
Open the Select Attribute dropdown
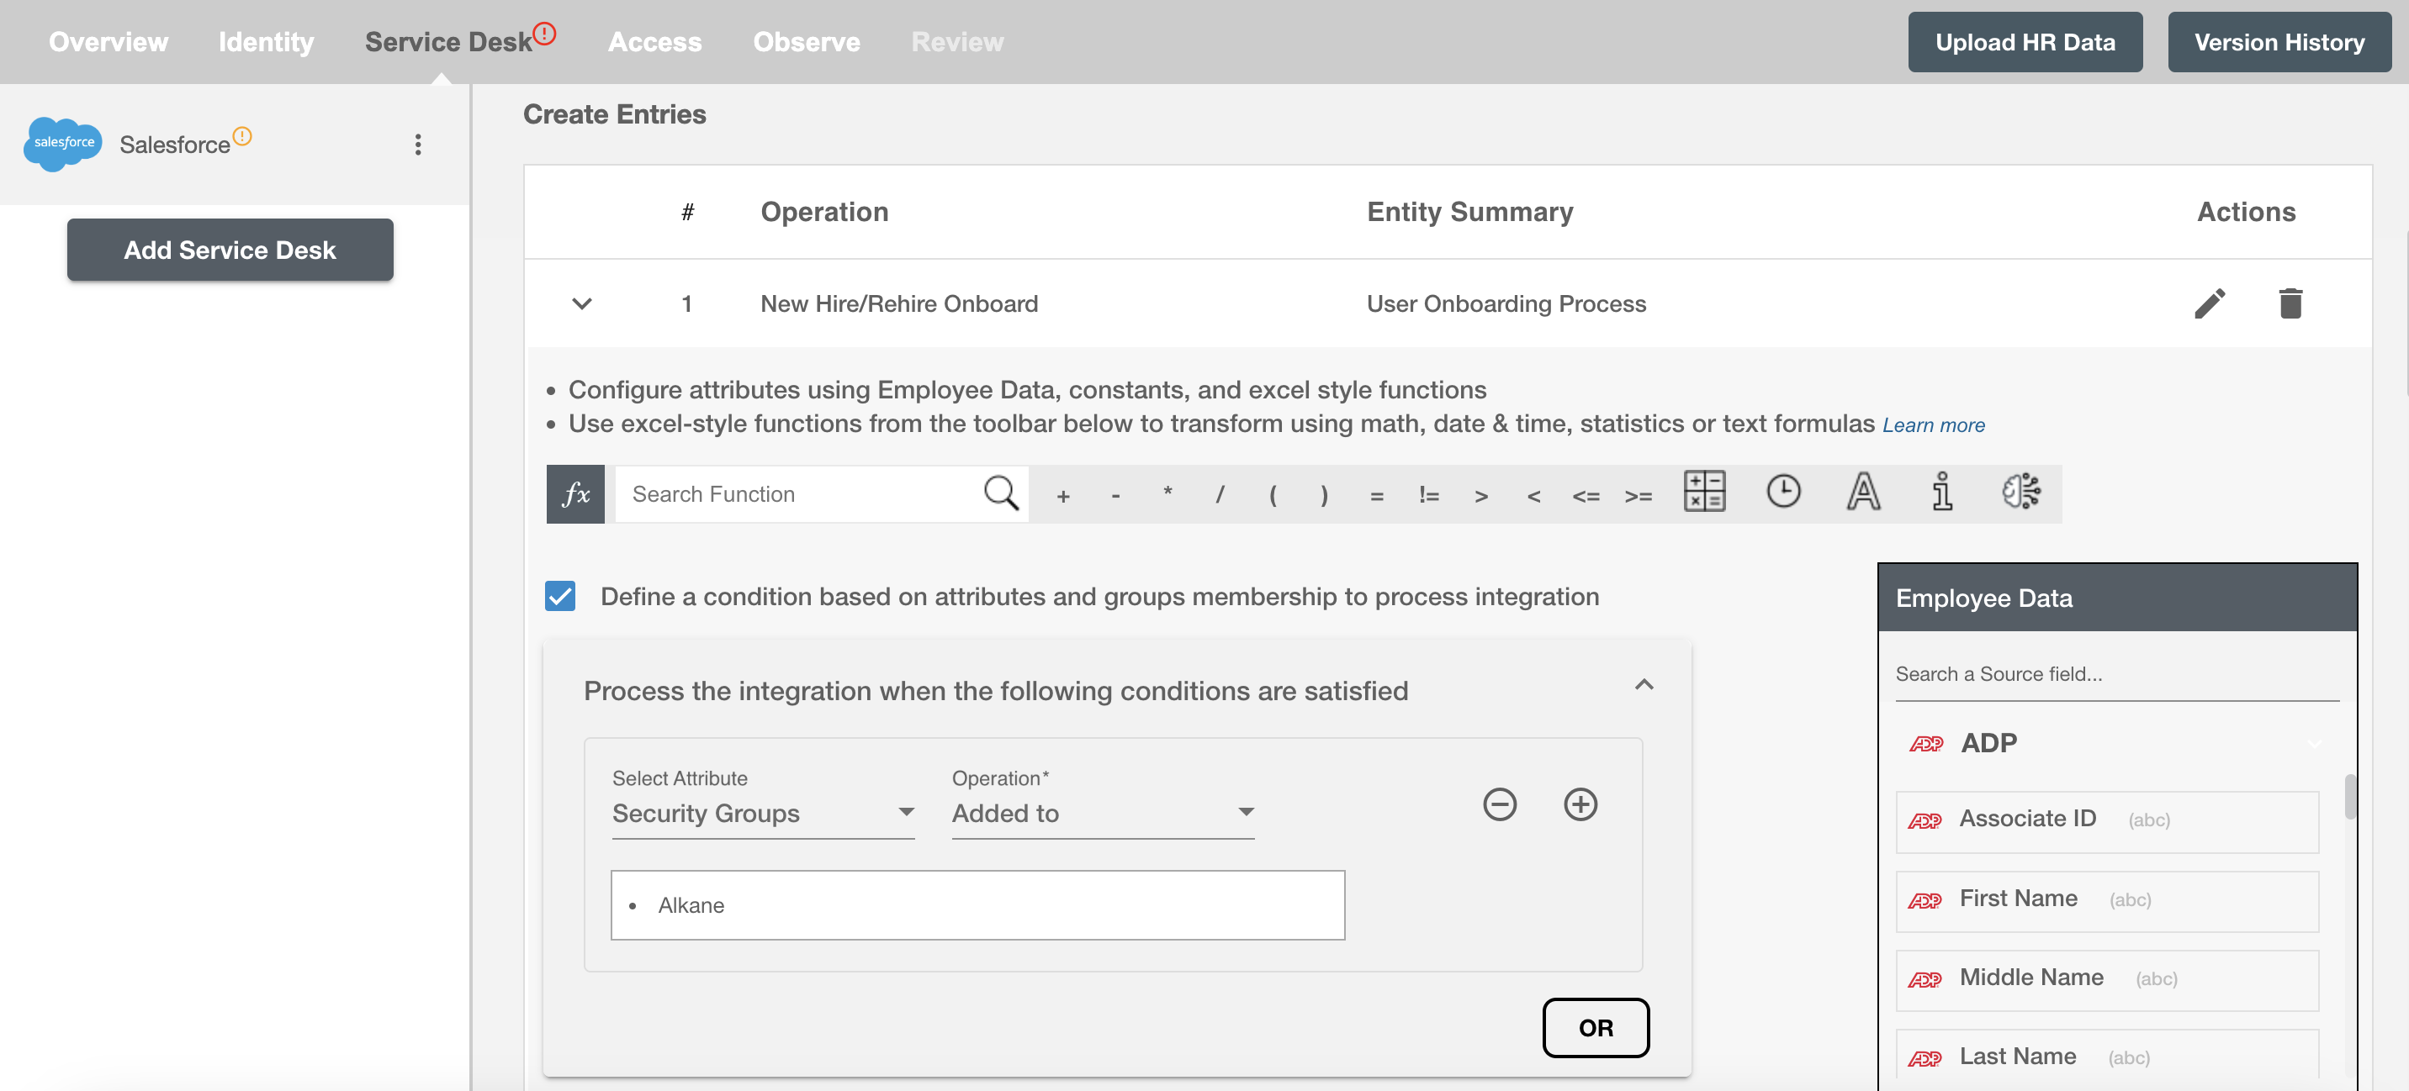click(x=763, y=814)
